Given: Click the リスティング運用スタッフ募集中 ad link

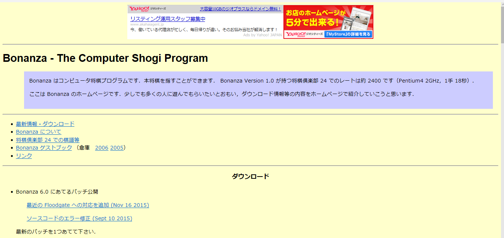Looking at the screenshot, I should pyautogui.click(x=168, y=19).
